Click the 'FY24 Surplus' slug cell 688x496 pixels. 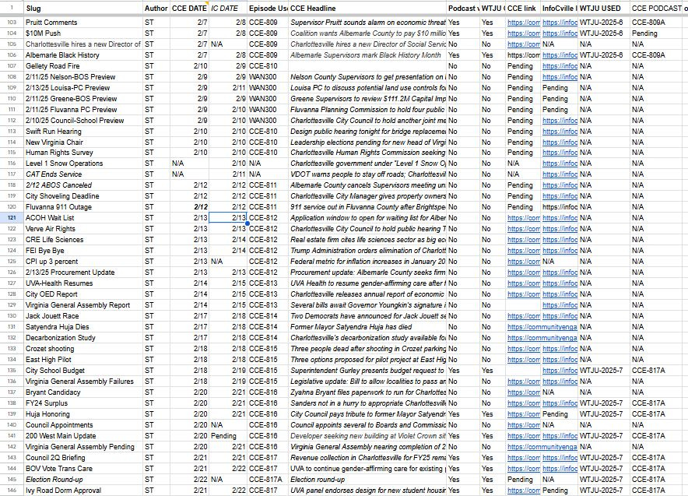pos(83,403)
